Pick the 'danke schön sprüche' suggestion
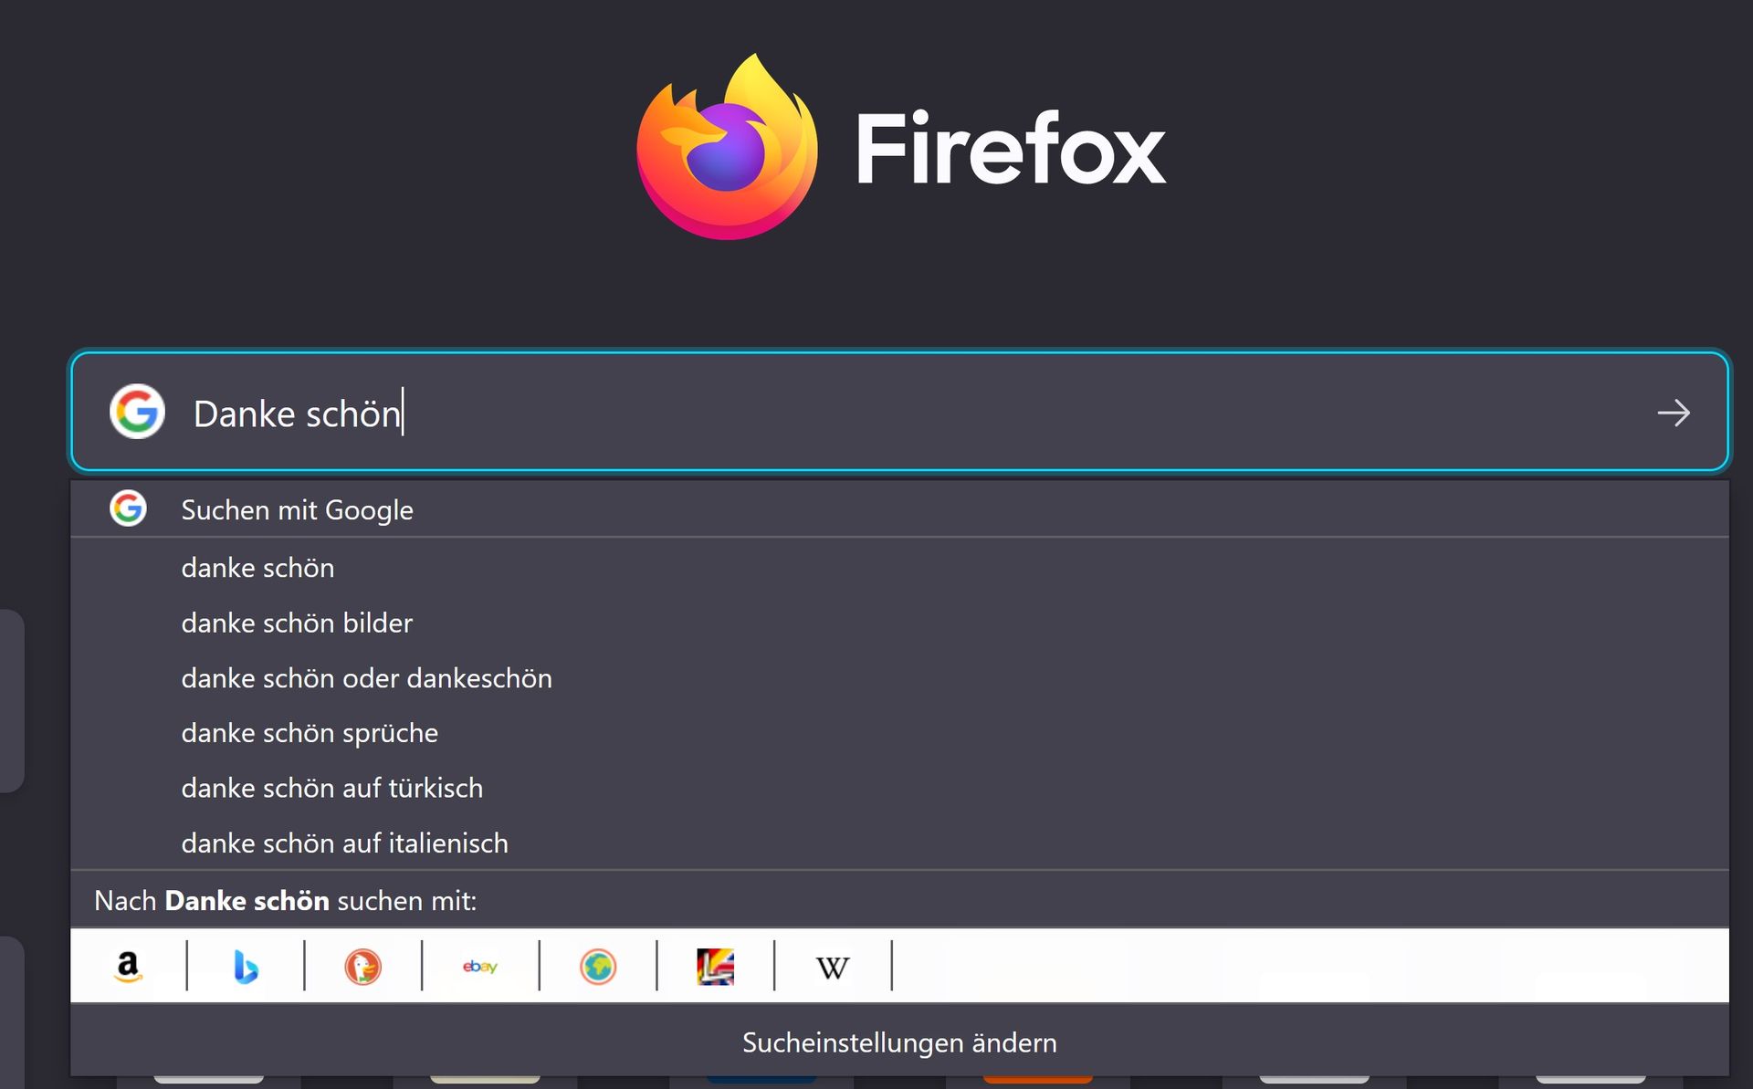 click(310, 733)
